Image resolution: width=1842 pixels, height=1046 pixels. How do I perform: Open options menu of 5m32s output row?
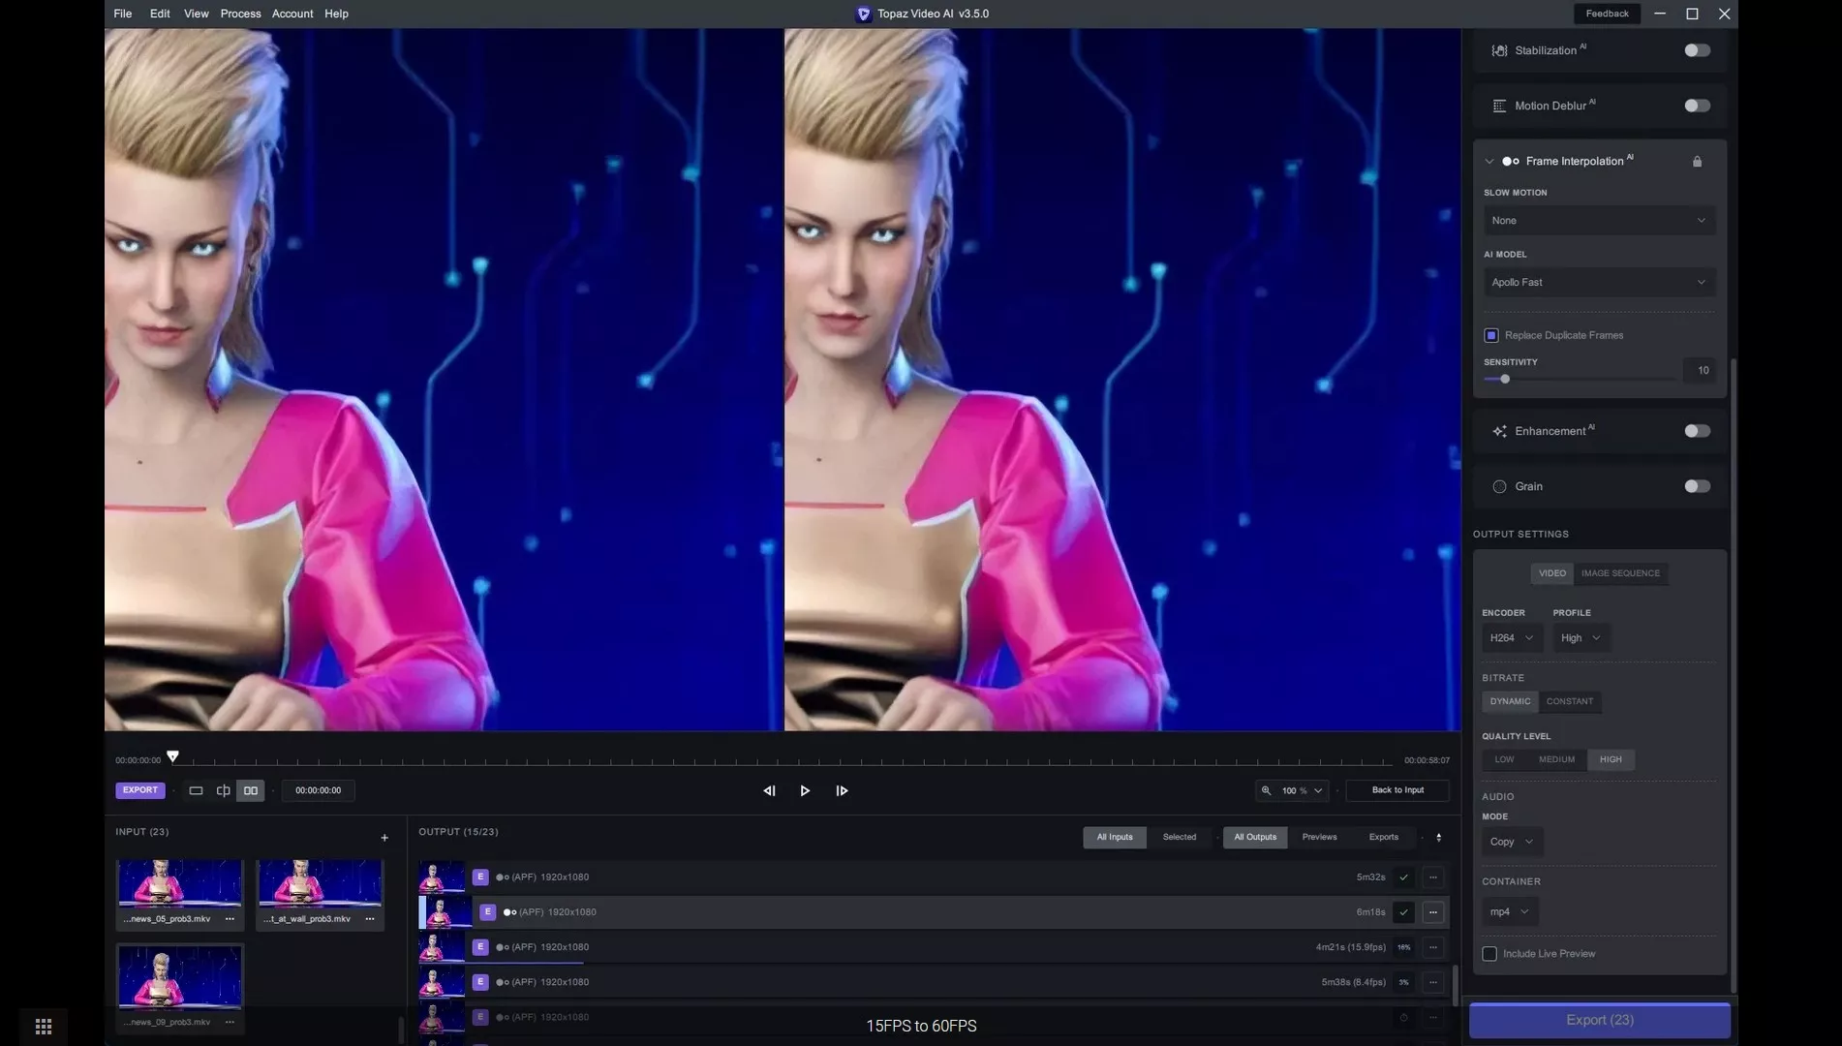1433,877
